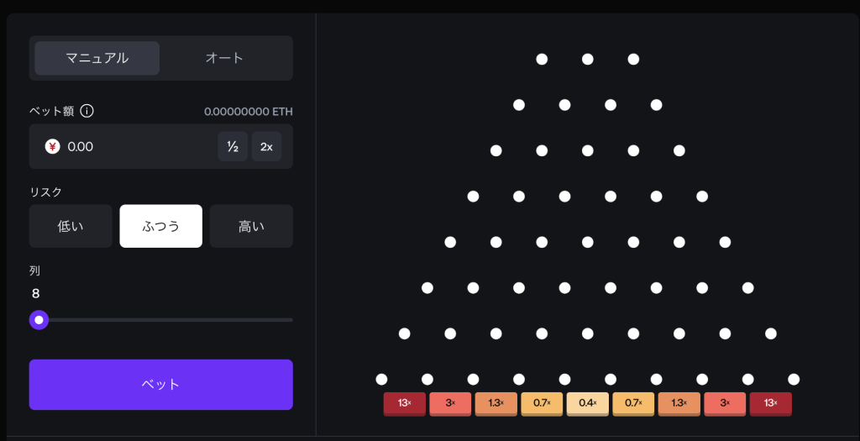
Task: Click the bet amount info icon
Action: (87, 111)
